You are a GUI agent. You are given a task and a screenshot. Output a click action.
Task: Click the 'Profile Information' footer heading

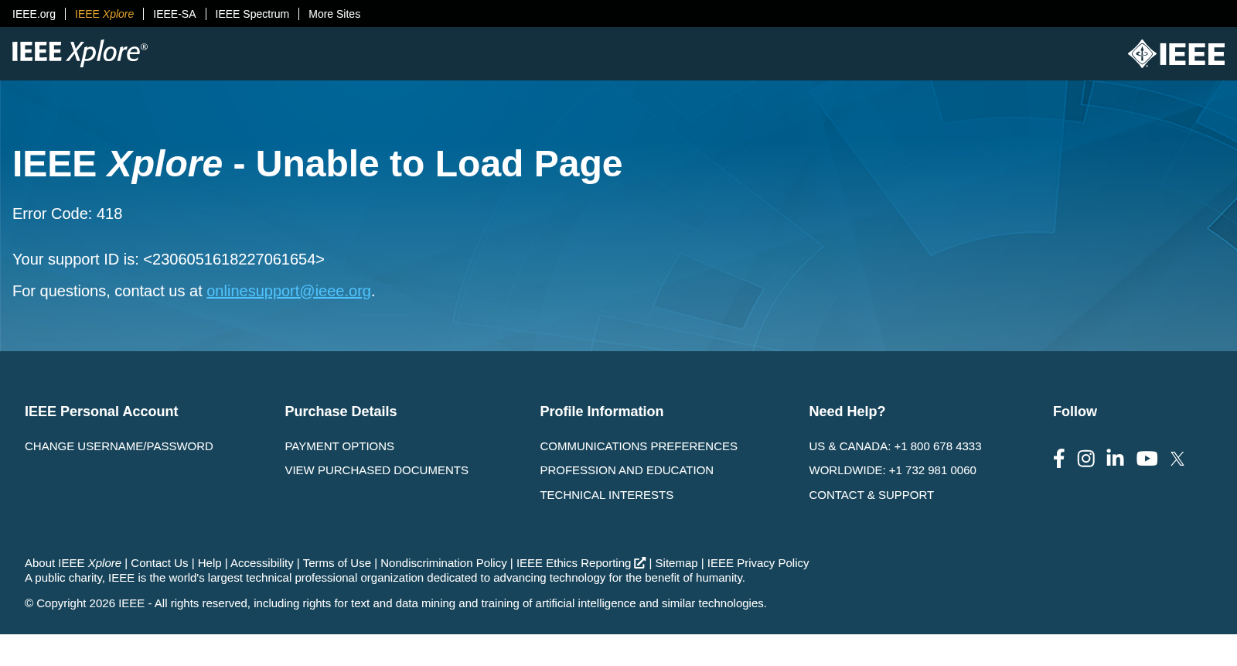point(601,412)
